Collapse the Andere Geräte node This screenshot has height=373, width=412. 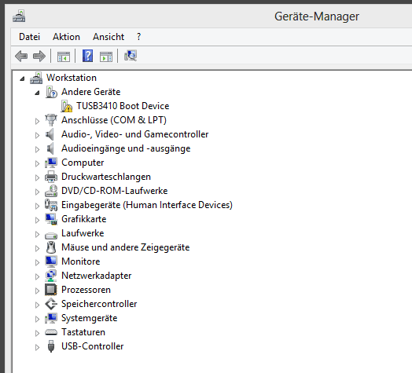coord(37,93)
